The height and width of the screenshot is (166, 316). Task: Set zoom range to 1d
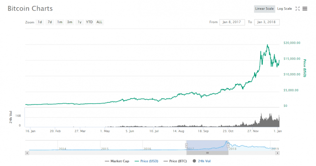tap(40, 22)
